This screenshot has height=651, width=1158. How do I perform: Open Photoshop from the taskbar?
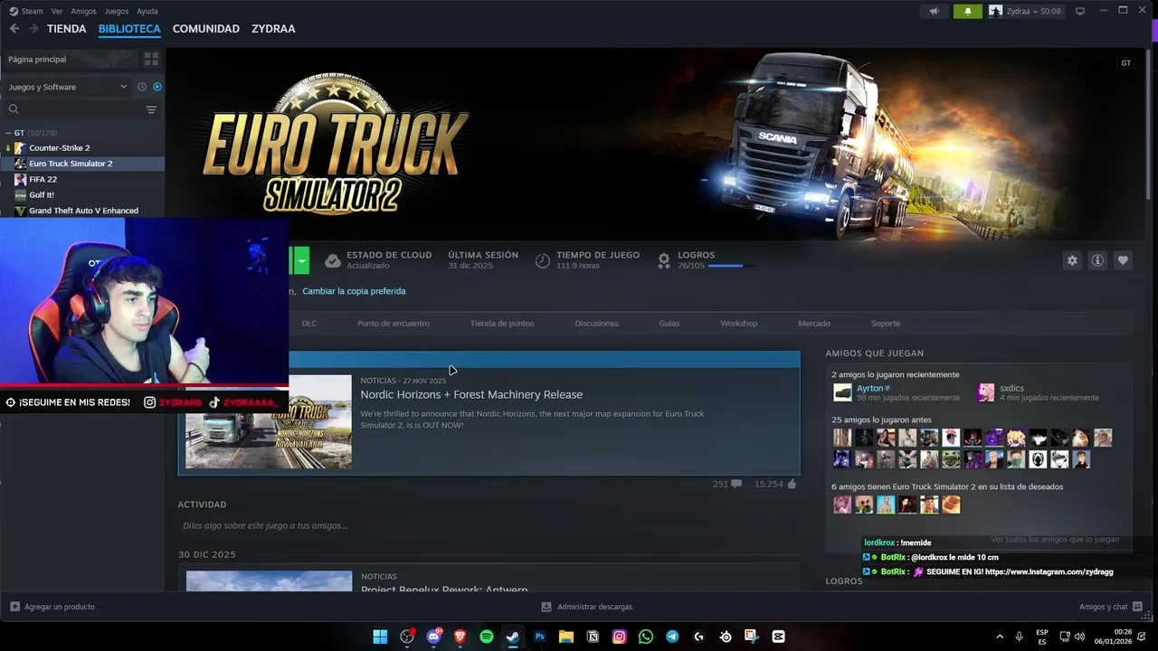[x=539, y=637]
